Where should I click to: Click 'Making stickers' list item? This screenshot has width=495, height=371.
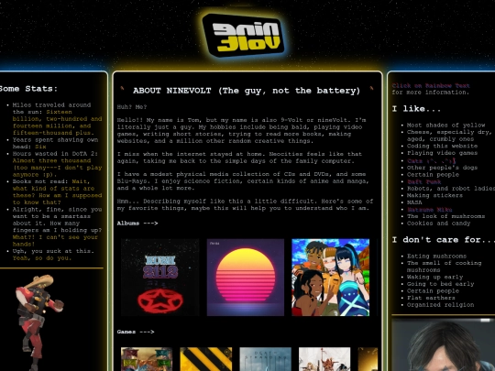(434, 195)
